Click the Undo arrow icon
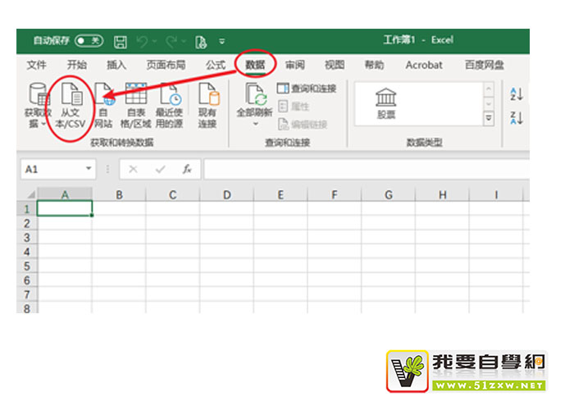 click(142, 42)
